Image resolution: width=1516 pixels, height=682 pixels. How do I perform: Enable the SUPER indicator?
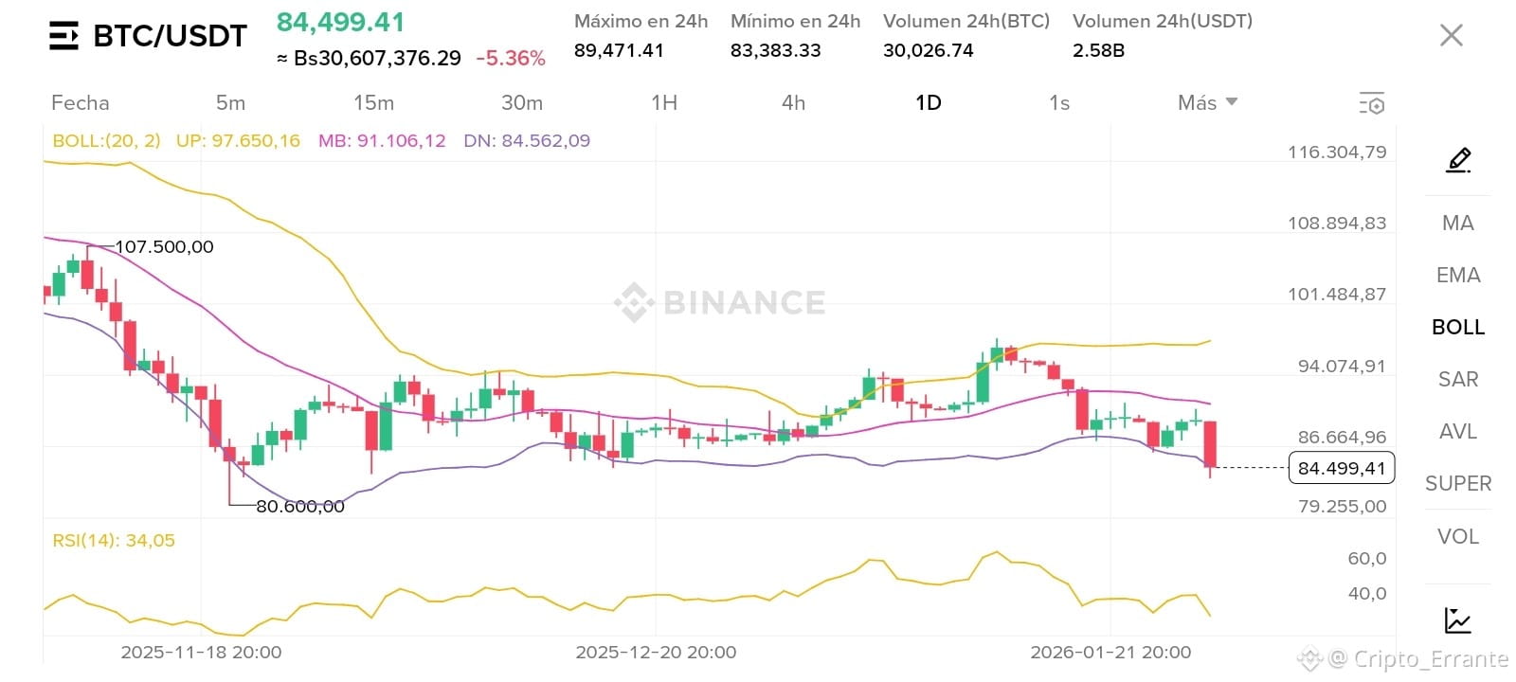click(x=1458, y=483)
